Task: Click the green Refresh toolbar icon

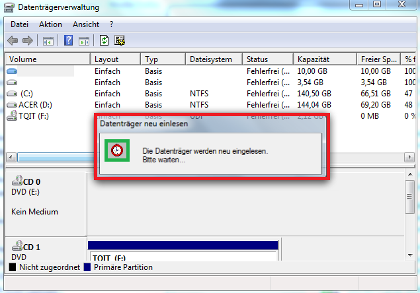Action: (x=105, y=41)
